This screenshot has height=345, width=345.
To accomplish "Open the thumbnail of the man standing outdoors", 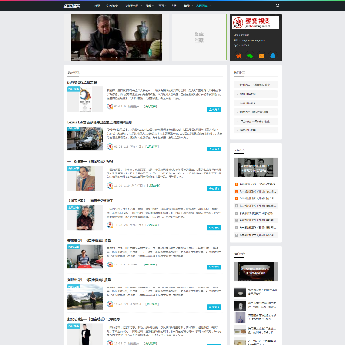I will coord(85,296).
